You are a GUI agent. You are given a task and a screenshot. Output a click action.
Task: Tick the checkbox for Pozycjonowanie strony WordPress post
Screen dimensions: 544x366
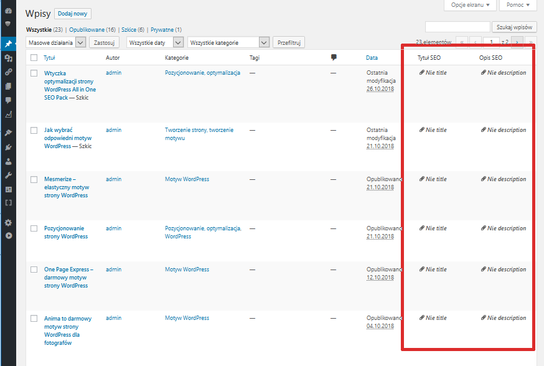pos(34,228)
